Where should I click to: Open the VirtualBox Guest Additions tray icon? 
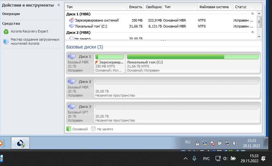coord(205,143)
